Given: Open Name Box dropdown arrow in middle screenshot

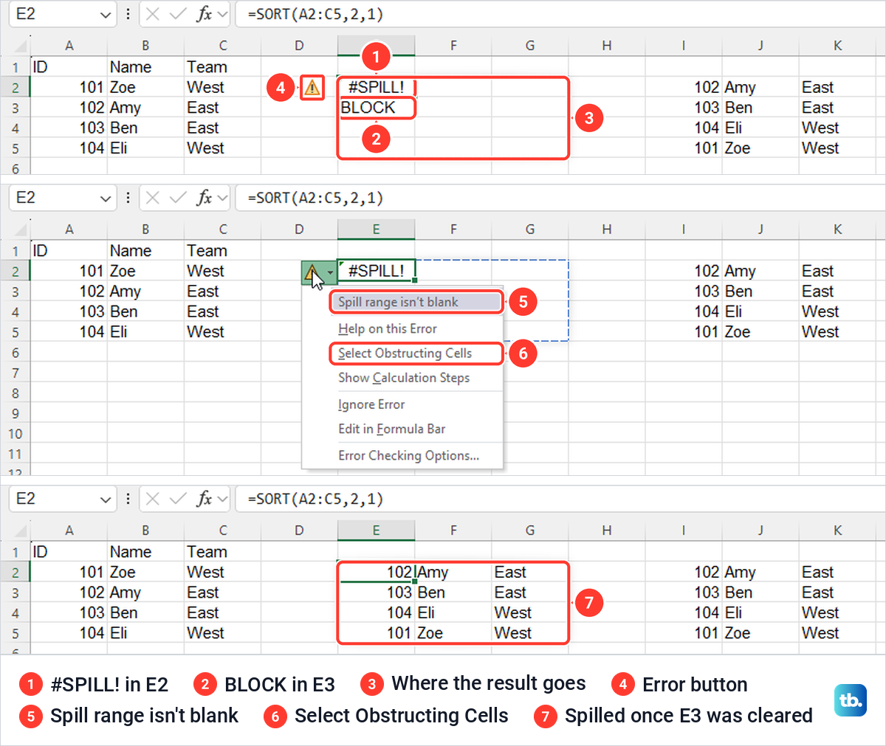Looking at the screenshot, I should (x=105, y=198).
